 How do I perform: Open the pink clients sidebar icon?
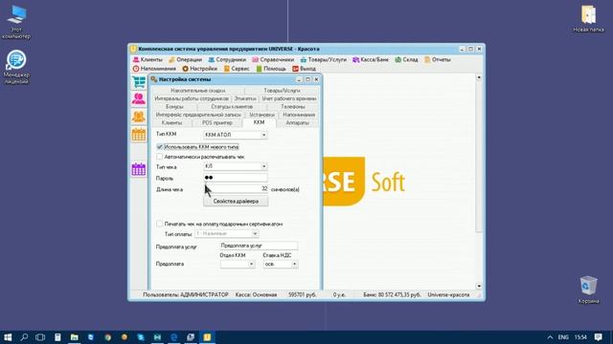click(138, 99)
